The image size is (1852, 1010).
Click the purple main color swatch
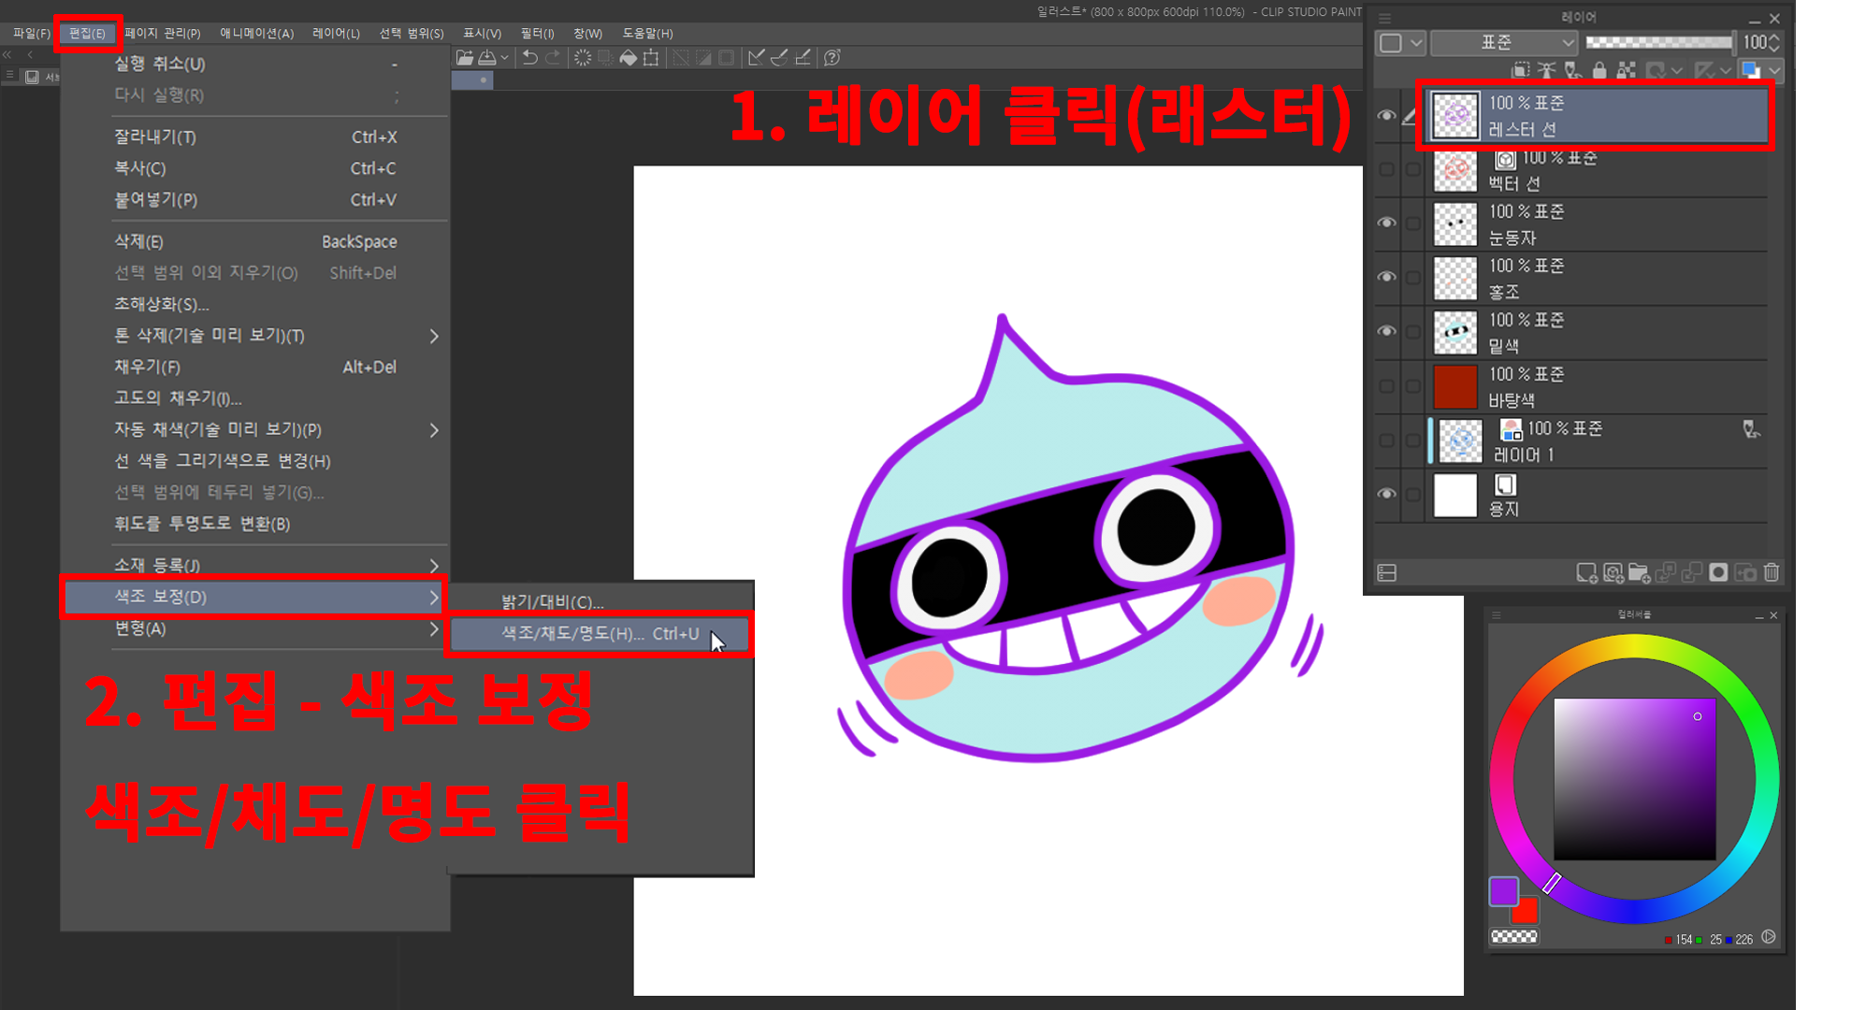click(x=1503, y=890)
